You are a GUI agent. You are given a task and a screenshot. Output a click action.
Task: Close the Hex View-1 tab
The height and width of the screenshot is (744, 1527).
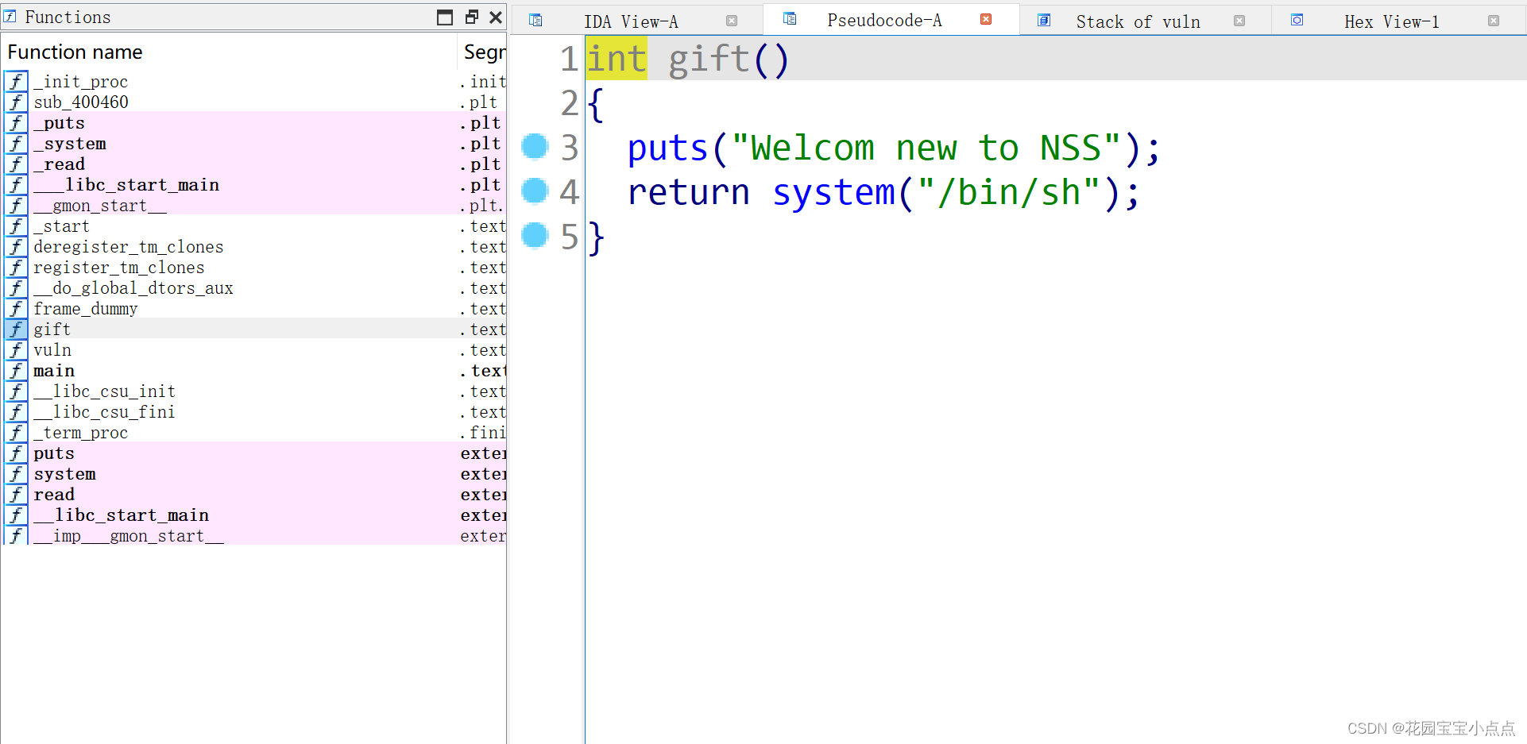pos(1494,21)
